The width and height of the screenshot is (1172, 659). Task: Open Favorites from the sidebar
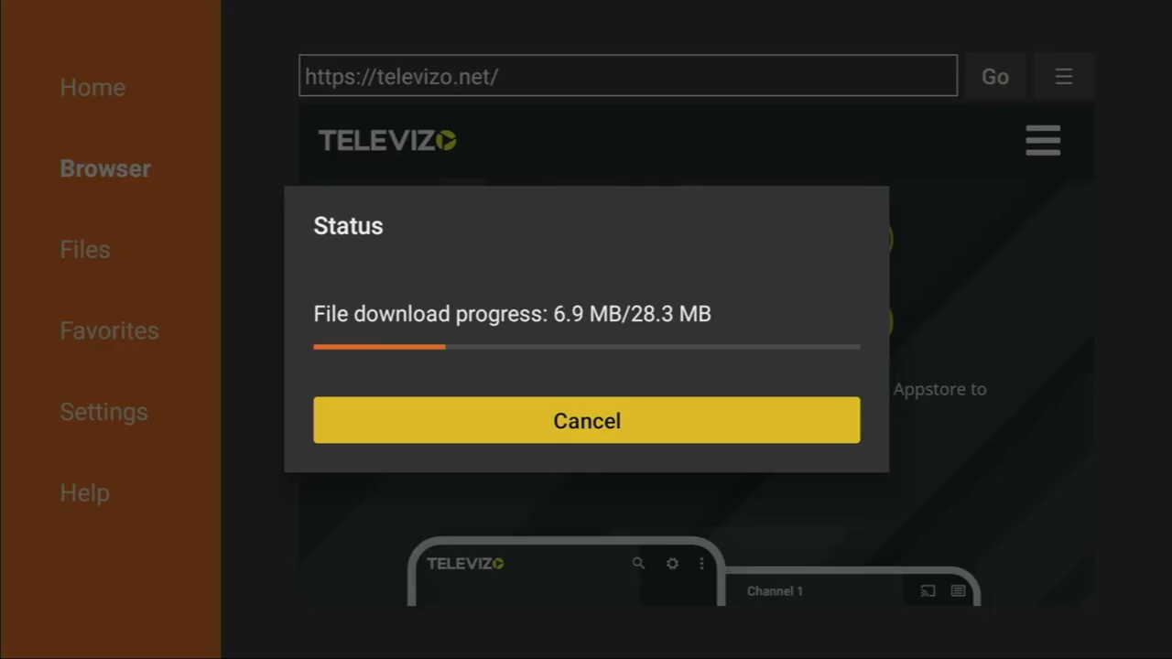[x=109, y=330]
